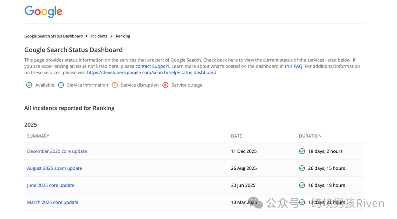
Task: Click the blue Service information icon
Action: pyautogui.click(x=61, y=85)
